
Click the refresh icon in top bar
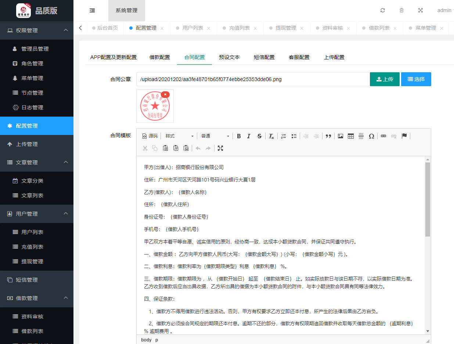383,10
